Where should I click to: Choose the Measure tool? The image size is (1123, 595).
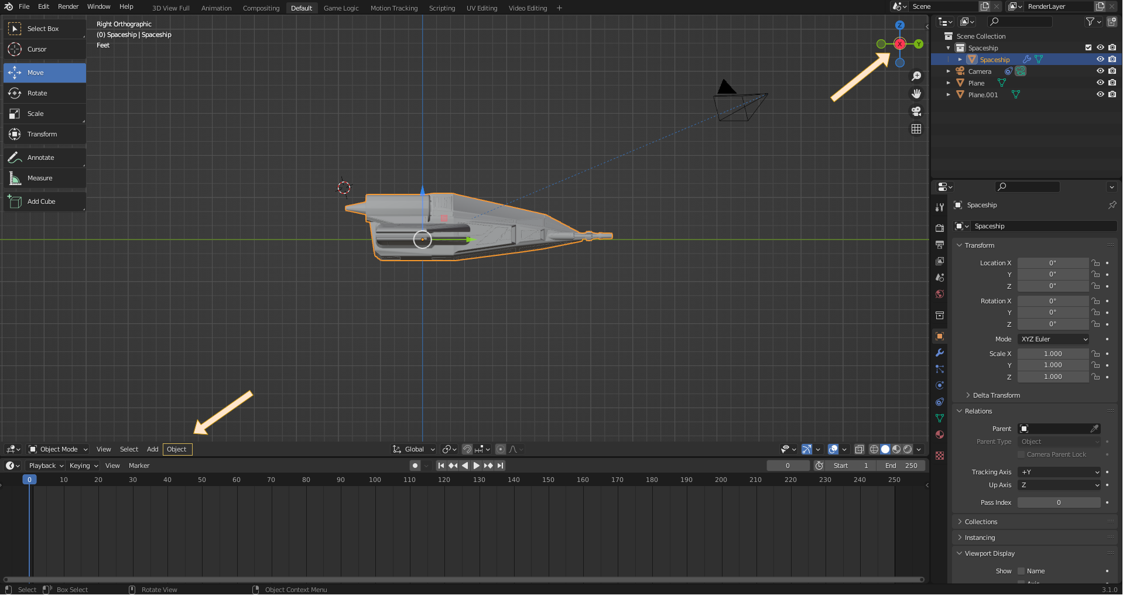[40, 178]
